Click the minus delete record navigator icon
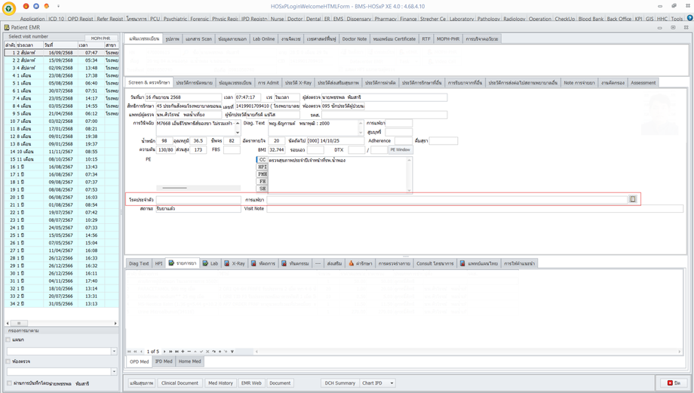Image resolution: width=694 pixels, height=393 pixels. click(189, 352)
